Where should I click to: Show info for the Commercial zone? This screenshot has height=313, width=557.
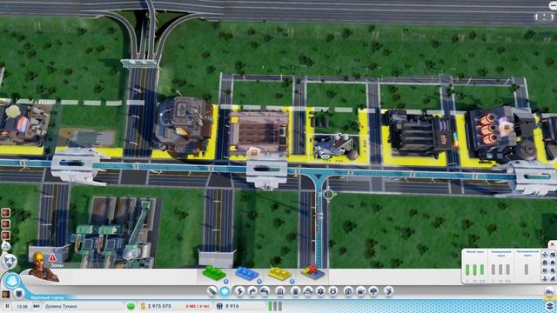click(x=259, y=282)
